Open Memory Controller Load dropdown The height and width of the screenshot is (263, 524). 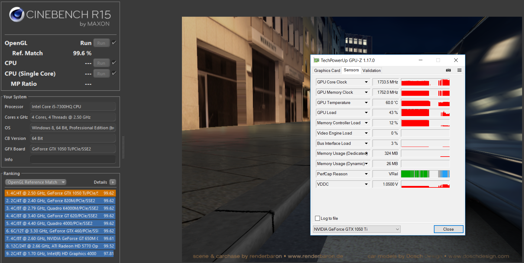(366, 123)
